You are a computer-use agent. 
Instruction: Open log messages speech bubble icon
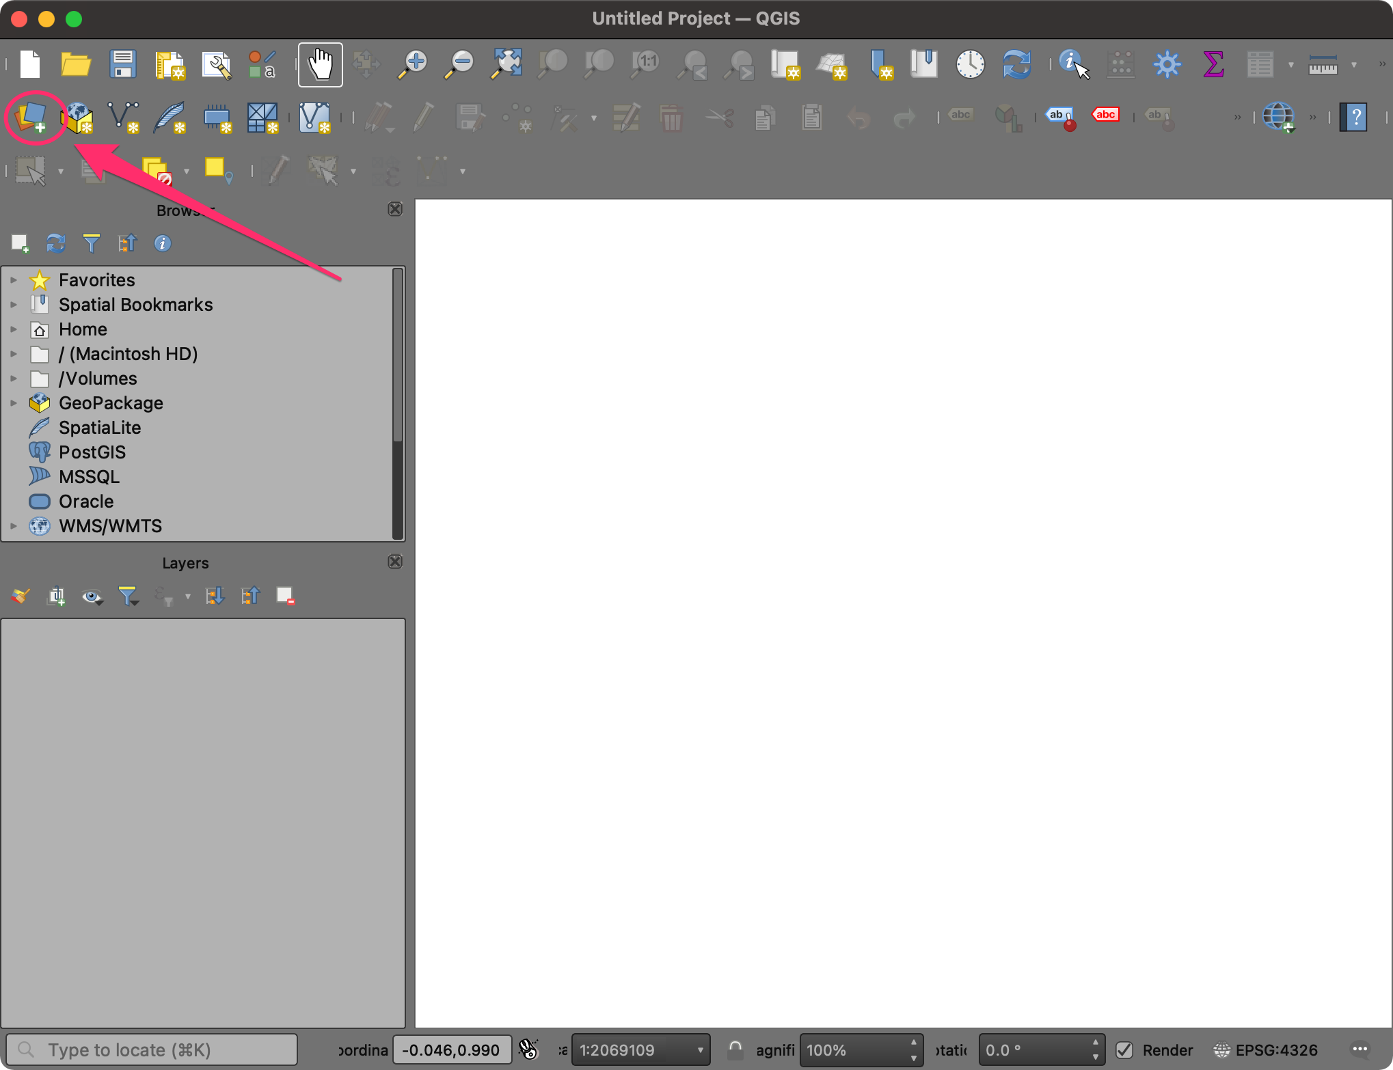[x=1360, y=1049]
